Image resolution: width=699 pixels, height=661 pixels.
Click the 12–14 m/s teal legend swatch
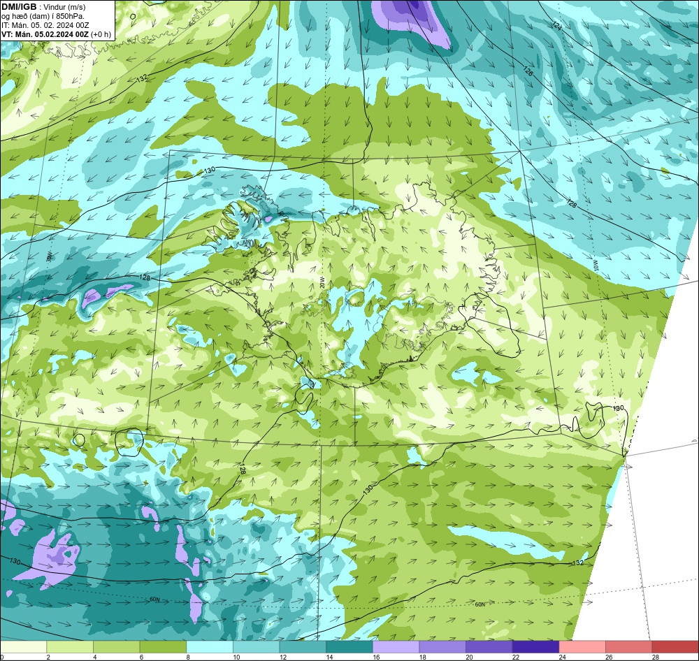[303, 647]
